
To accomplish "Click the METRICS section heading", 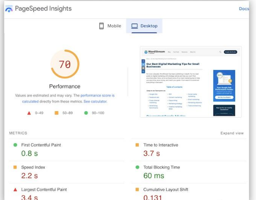I will pos(18,133).
